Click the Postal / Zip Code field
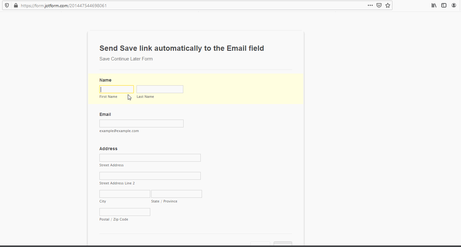Image resolution: width=461 pixels, height=247 pixels. click(124, 212)
